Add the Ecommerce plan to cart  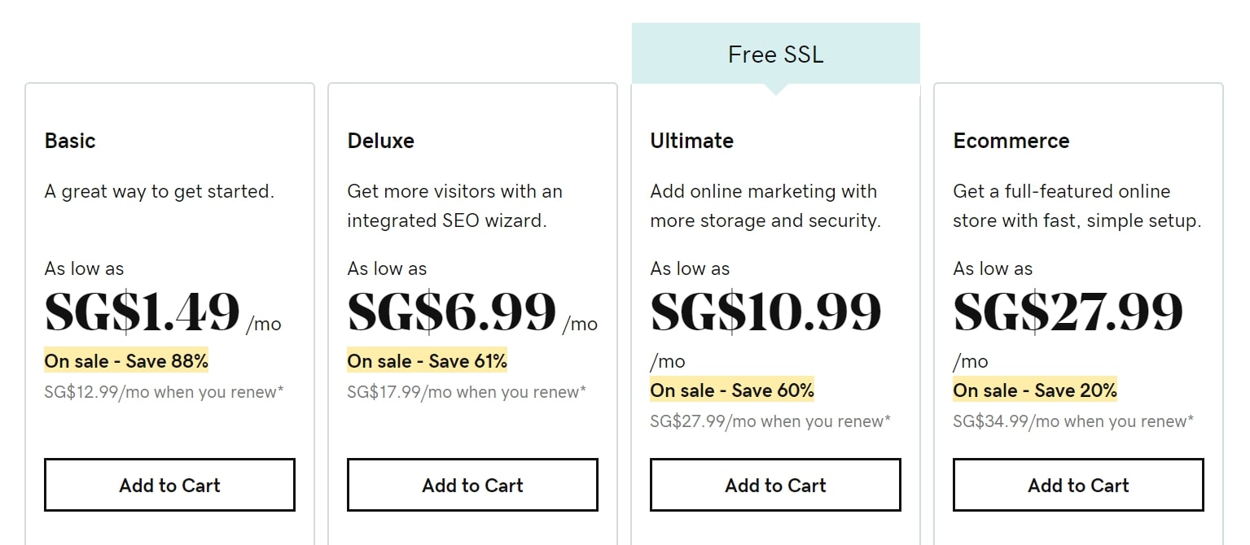click(1078, 485)
